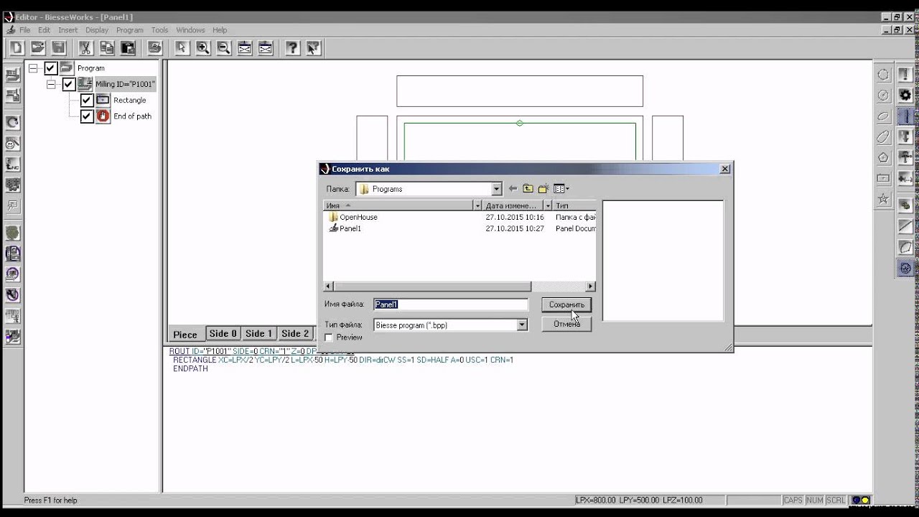Click the Тип column header
This screenshot has width=919, height=517.
coord(574,205)
